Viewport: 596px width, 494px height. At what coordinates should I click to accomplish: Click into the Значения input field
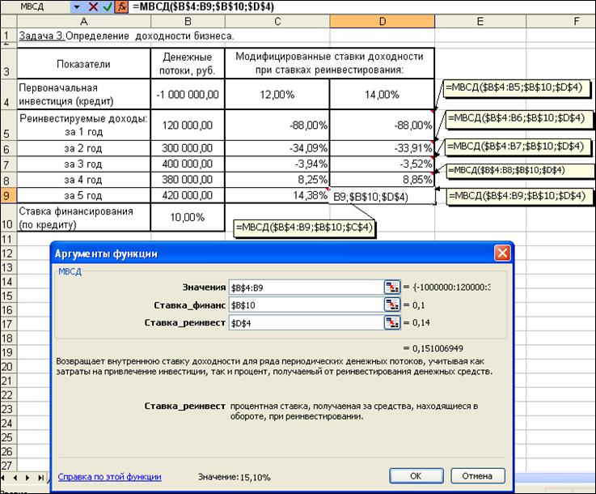pos(305,287)
